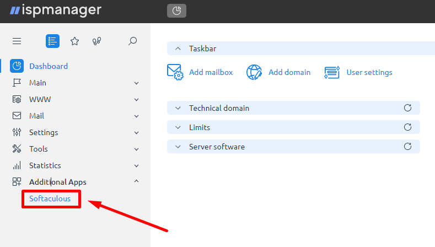The image size is (435, 247).
Task: Click Technical domain panel title
Action: point(219,108)
